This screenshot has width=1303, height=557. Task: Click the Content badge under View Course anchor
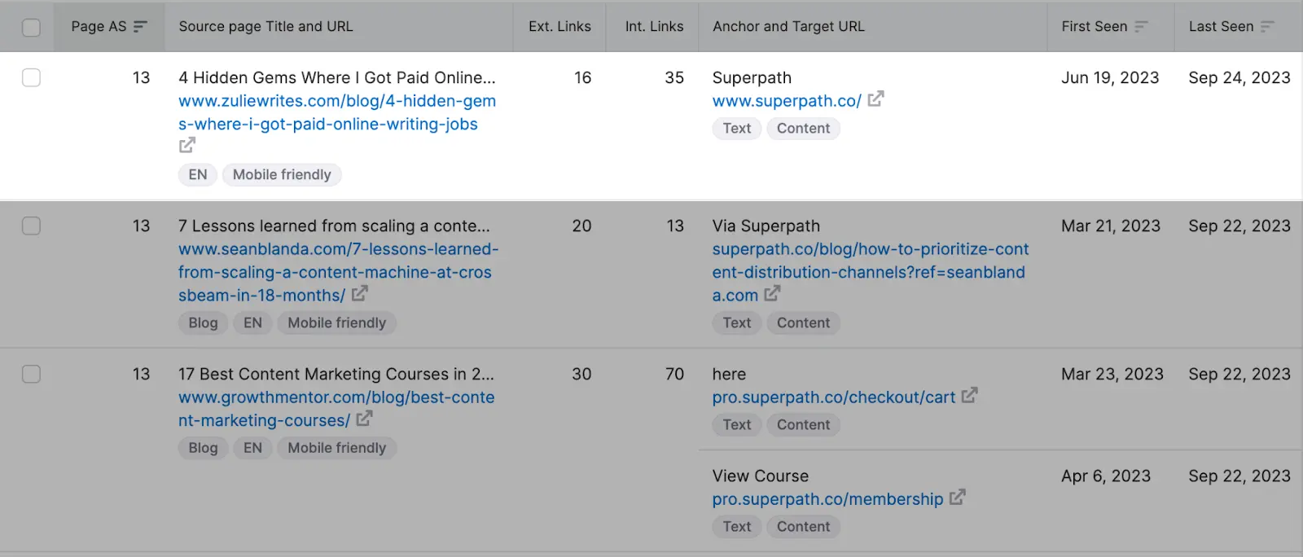803,526
